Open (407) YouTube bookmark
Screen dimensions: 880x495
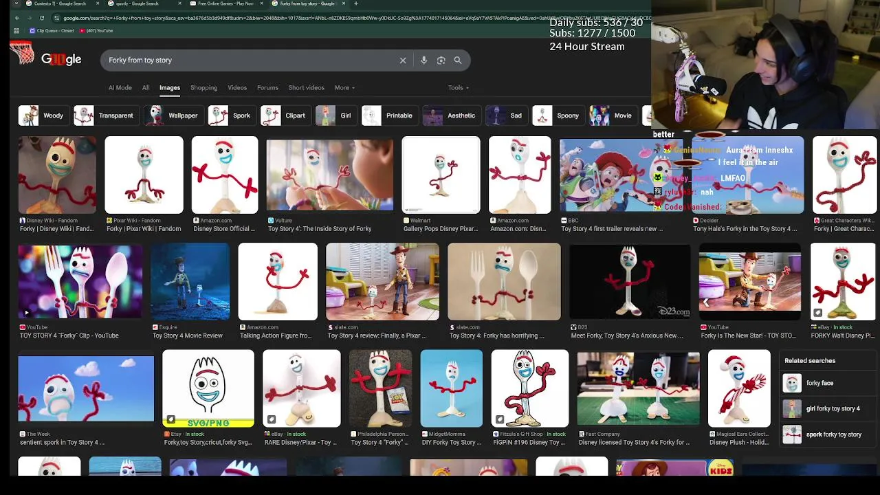pos(96,31)
